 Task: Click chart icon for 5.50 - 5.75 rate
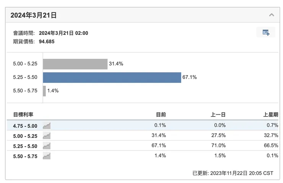point(47,156)
